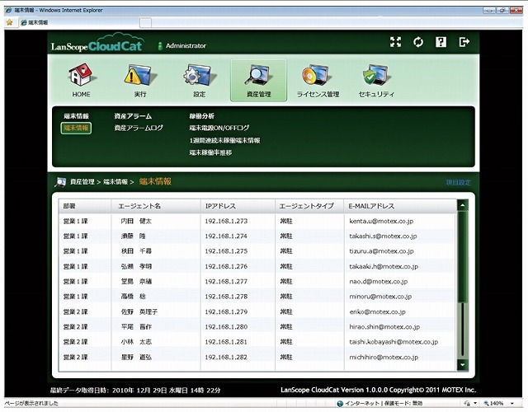The image size is (528, 412).
Task: Open a new blank browser tab
Action: click(x=145, y=23)
